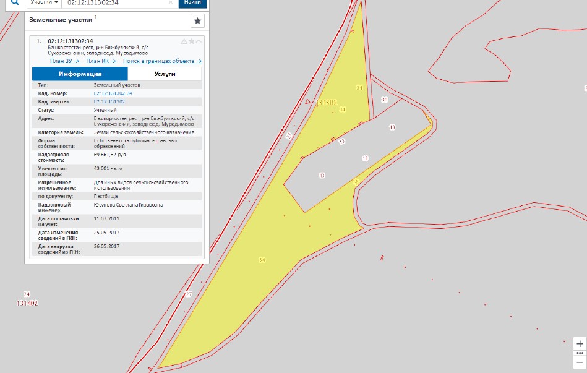Zoom out the map with minus button
Screen dimensions: 587x373
click(580, 362)
